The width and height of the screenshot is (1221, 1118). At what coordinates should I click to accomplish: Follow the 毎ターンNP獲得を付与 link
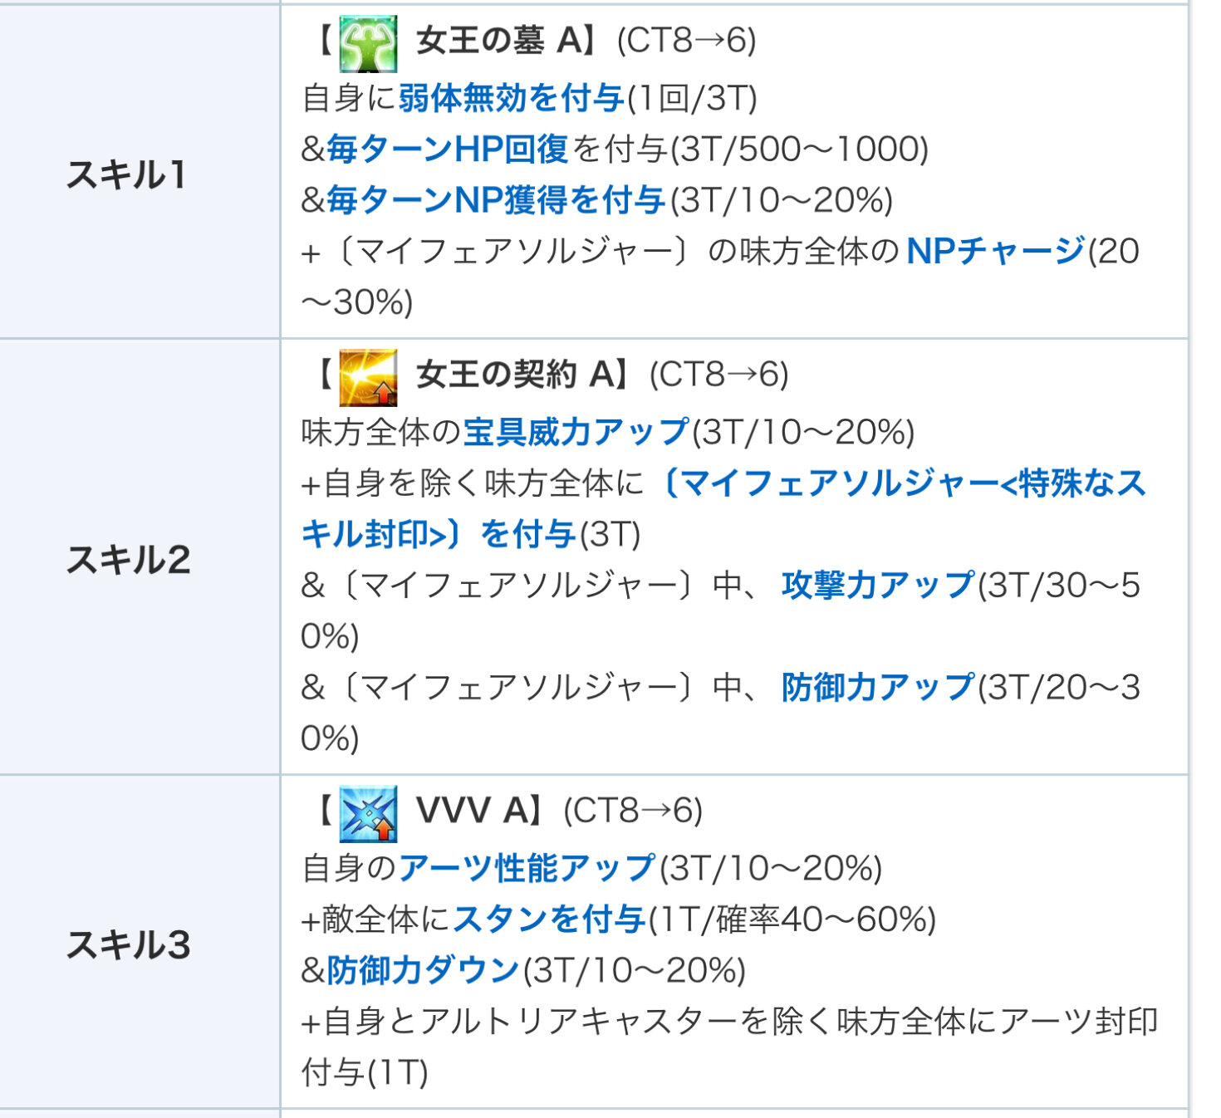(495, 200)
